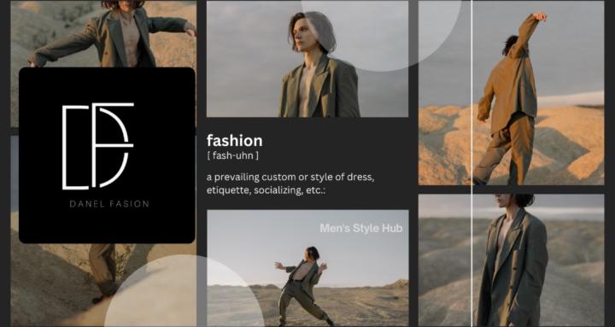Click the DF monogram logo

[98, 146]
